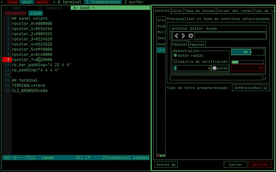276x172 pixels.
Task: Click the back arrow in the theme preview toolbar
Action: [176, 36]
